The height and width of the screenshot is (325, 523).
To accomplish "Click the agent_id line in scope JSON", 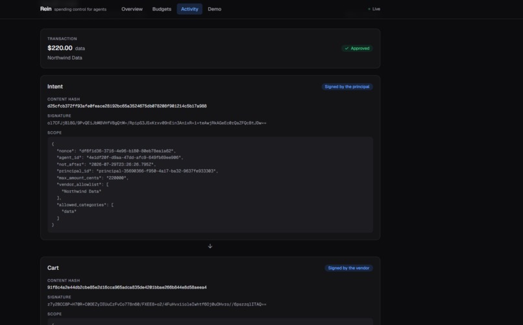I will [x=120, y=158].
